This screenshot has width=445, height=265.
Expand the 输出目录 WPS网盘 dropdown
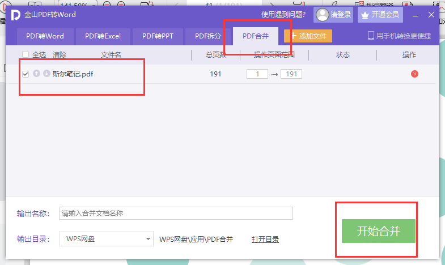click(148, 240)
